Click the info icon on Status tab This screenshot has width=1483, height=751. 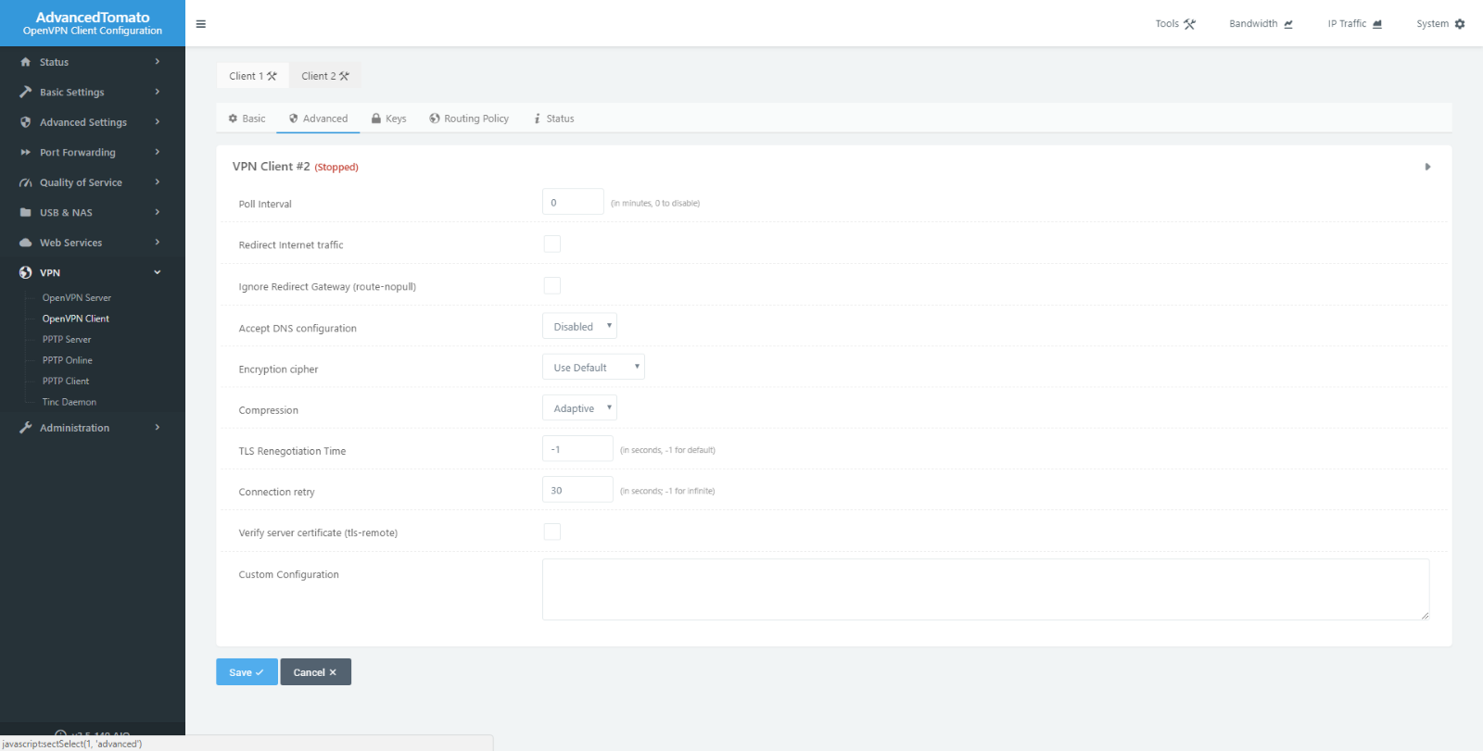click(538, 119)
